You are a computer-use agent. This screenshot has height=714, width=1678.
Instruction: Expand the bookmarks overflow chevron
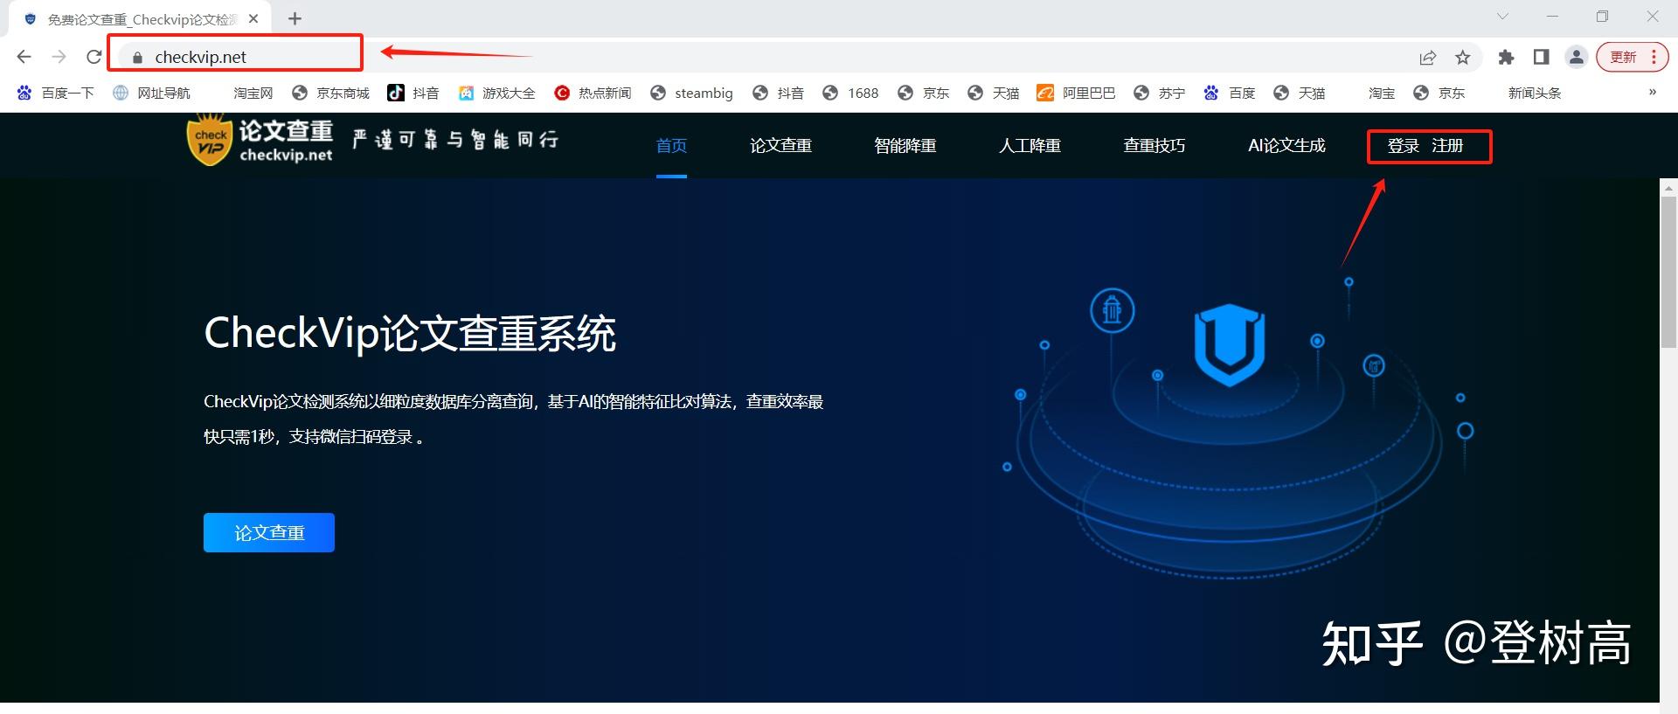tap(1652, 92)
